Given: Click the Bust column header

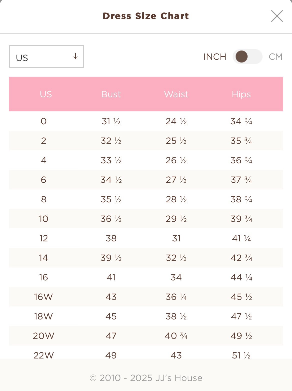Looking at the screenshot, I should (x=111, y=94).
